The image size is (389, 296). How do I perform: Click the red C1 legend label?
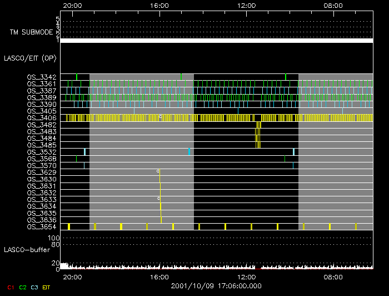point(9,287)
